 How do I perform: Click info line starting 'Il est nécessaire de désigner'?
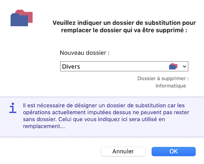(104, 105)
